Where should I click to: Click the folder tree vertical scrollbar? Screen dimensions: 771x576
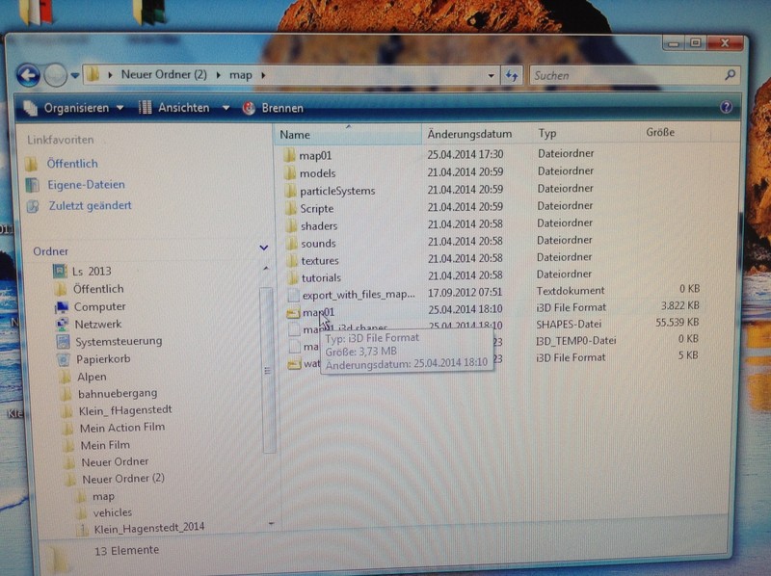(x=270, y=385)
